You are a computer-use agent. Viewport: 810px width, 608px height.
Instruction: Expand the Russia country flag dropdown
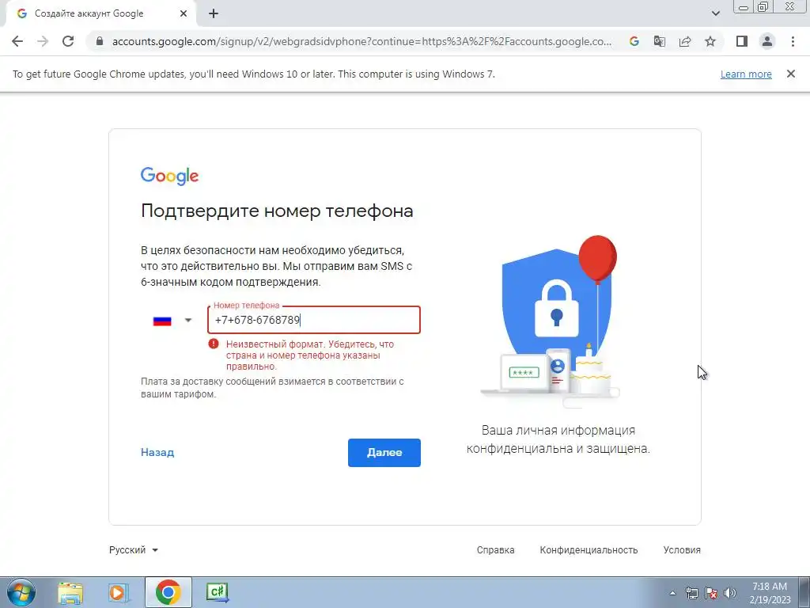click(x=172, y=321)
